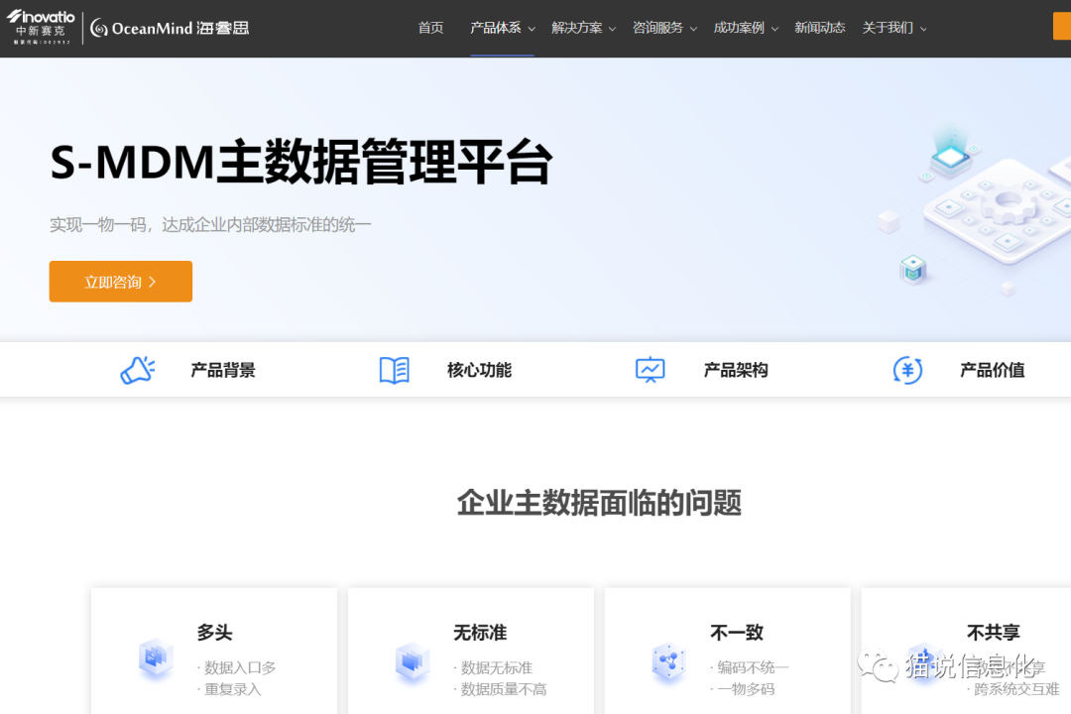Select the 不共享 problem card title

point(993,632)
